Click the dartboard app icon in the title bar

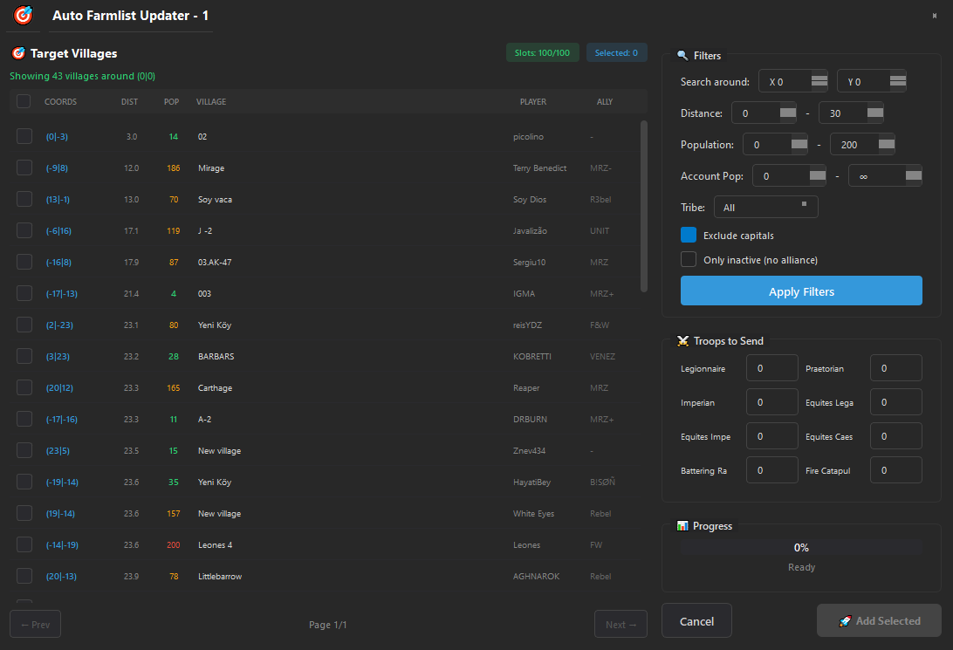[22, 14]
